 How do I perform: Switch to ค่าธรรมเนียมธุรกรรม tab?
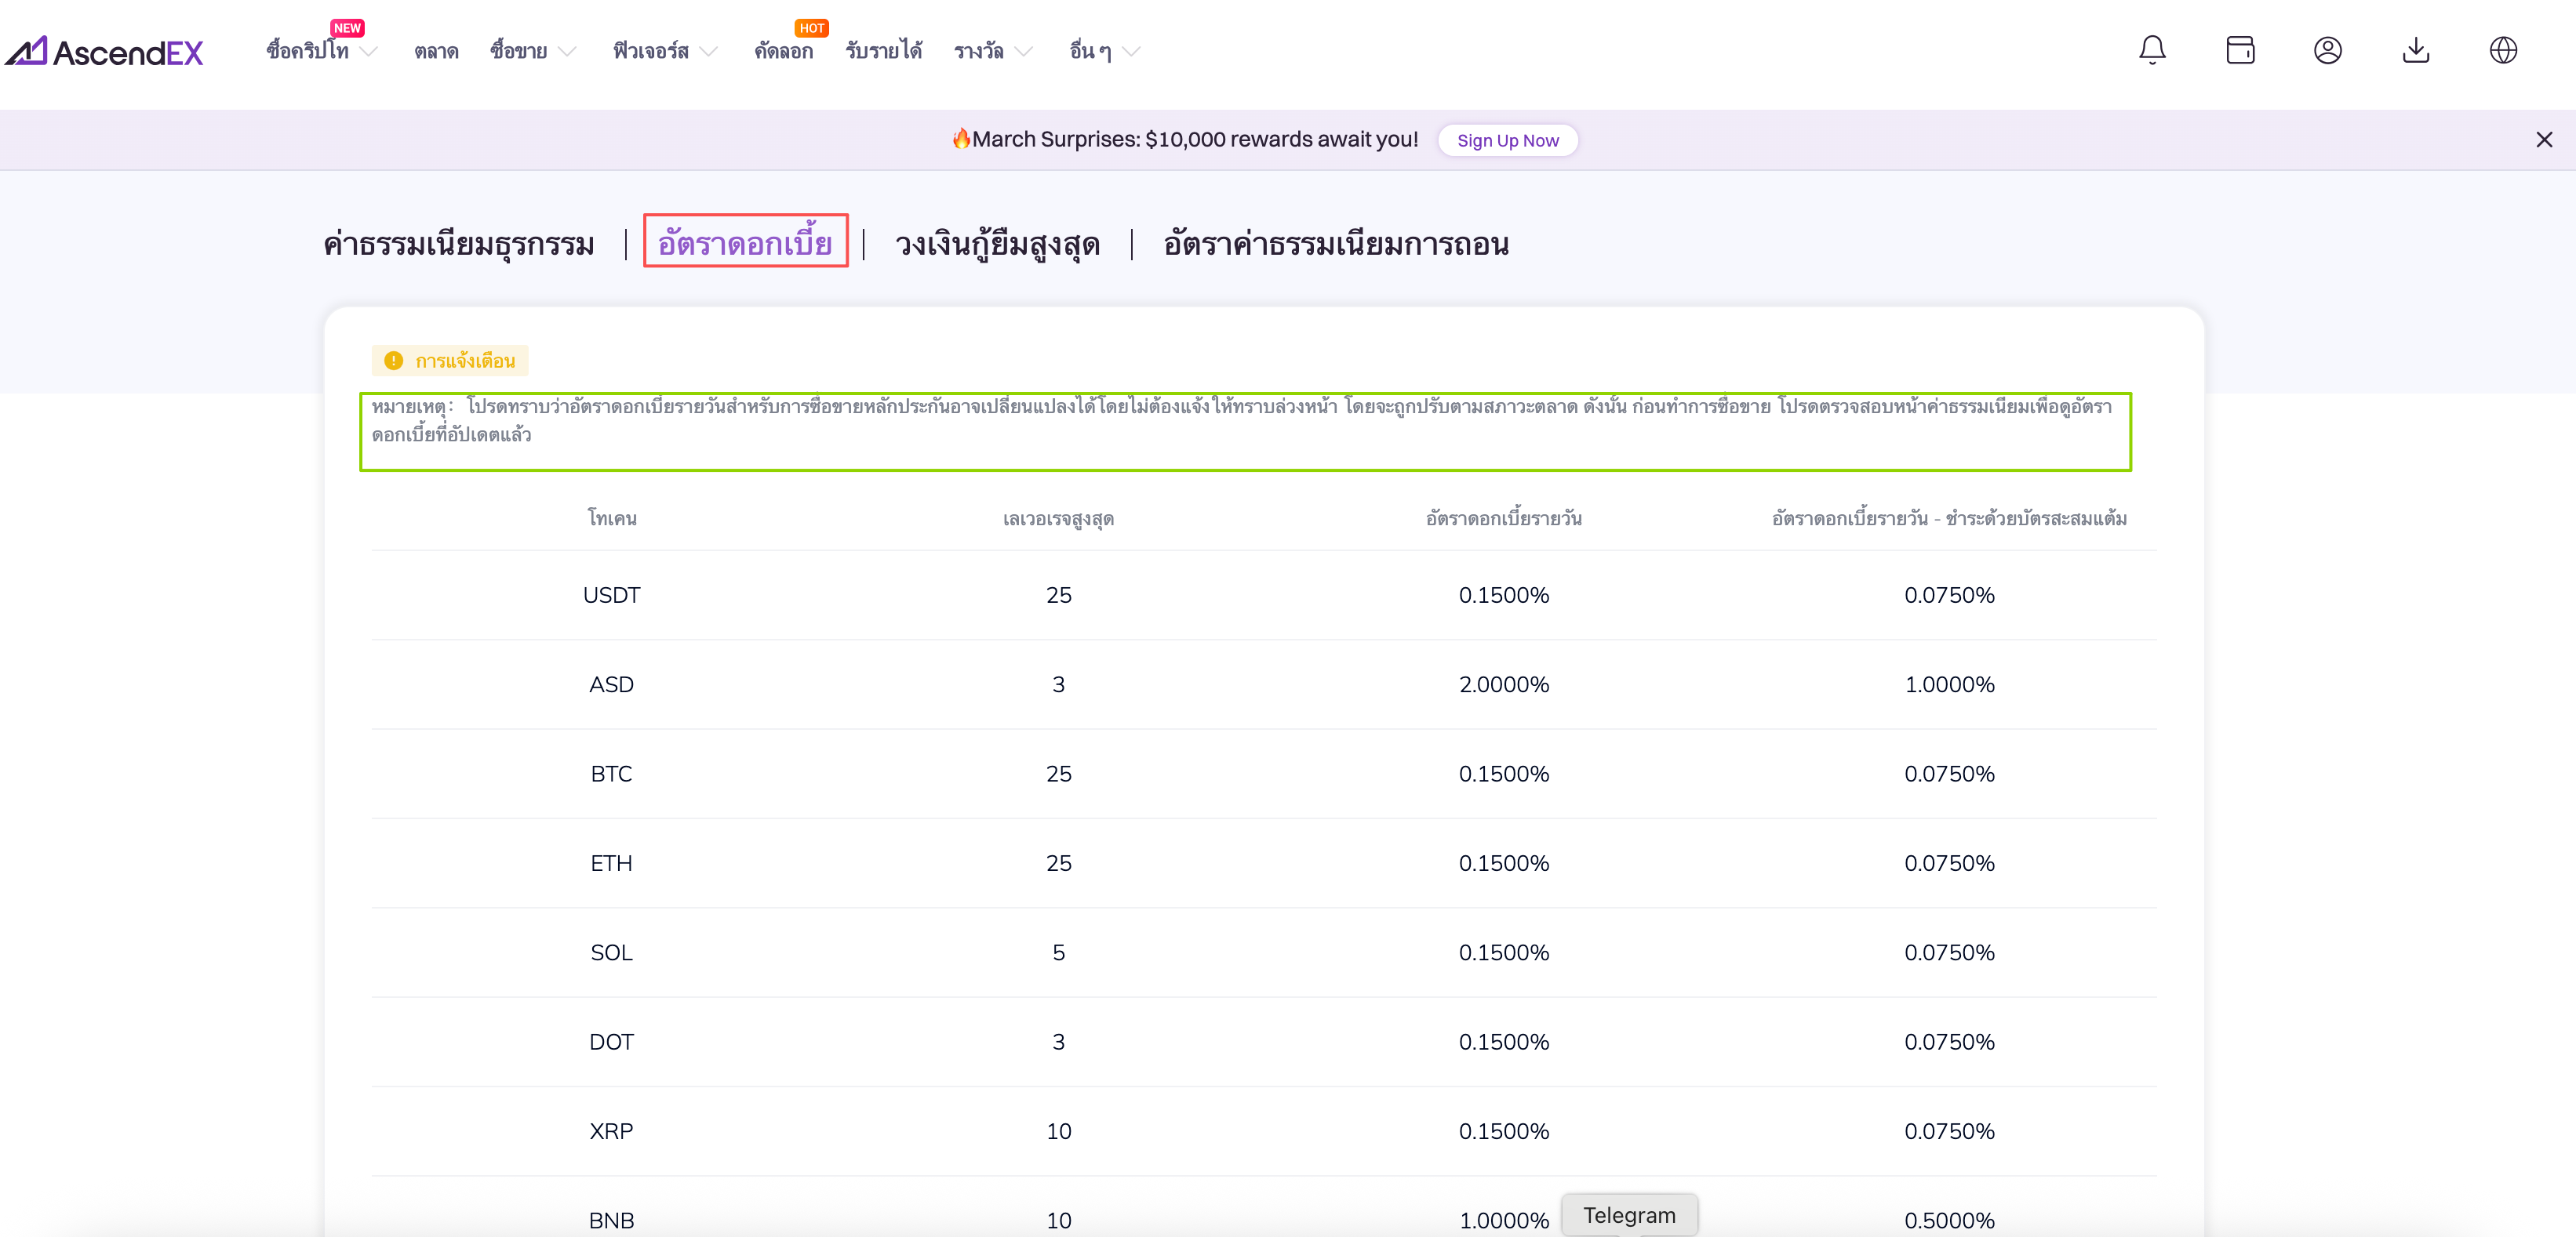point(459,244)
